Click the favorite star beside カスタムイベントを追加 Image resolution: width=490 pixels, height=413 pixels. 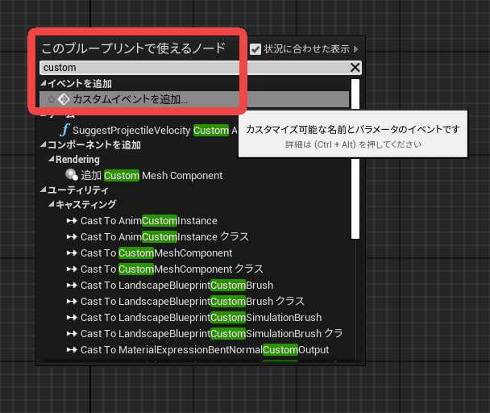(x=52, y=99)
